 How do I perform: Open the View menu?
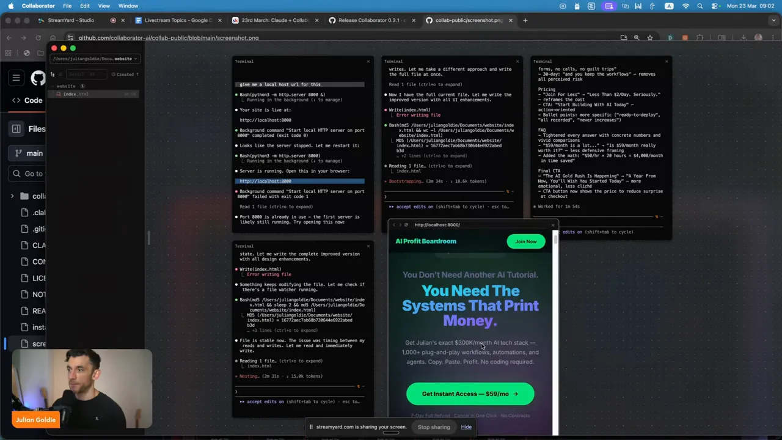click(x=104, y=6)
